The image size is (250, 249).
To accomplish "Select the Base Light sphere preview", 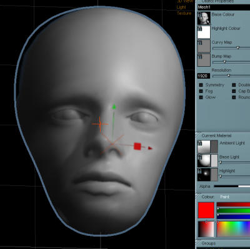I will [x=204, y=160].
